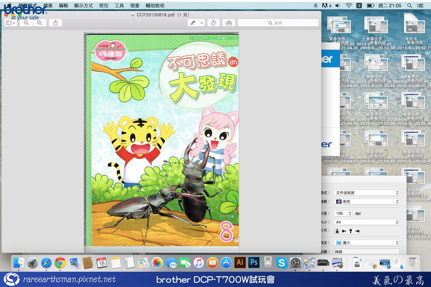Click the zoom in magnifier button

coord(39,23)
